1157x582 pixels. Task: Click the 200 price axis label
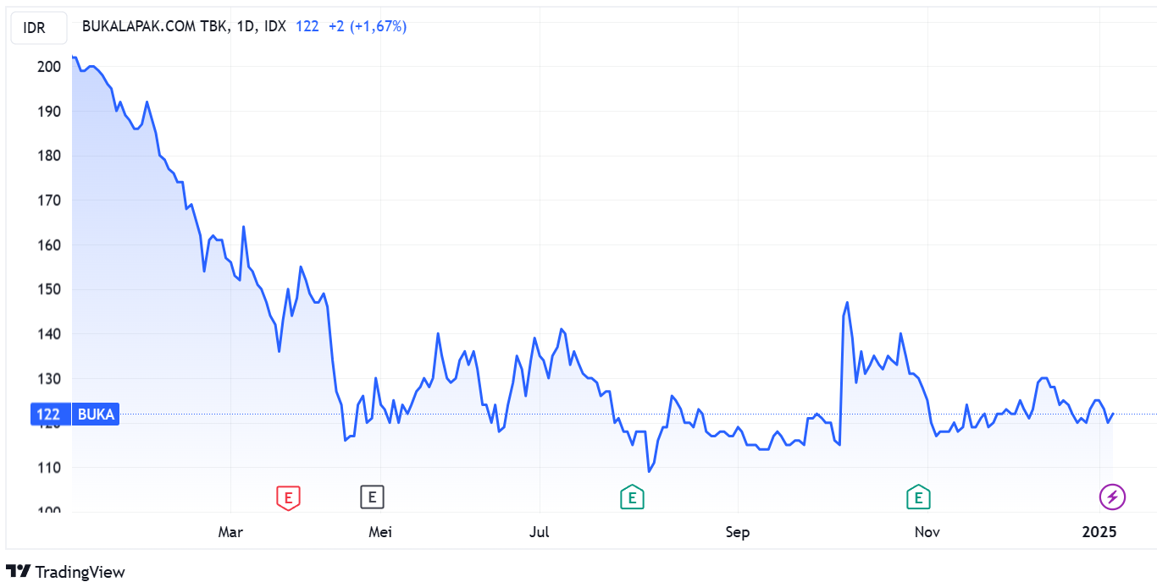[x=50, y=66]
